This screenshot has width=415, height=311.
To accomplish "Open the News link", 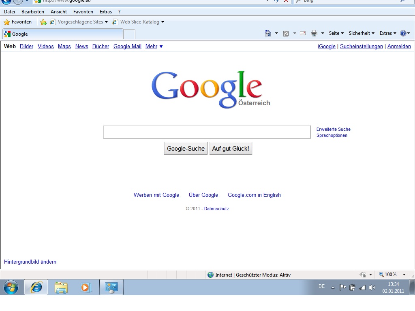I will 81,47.
